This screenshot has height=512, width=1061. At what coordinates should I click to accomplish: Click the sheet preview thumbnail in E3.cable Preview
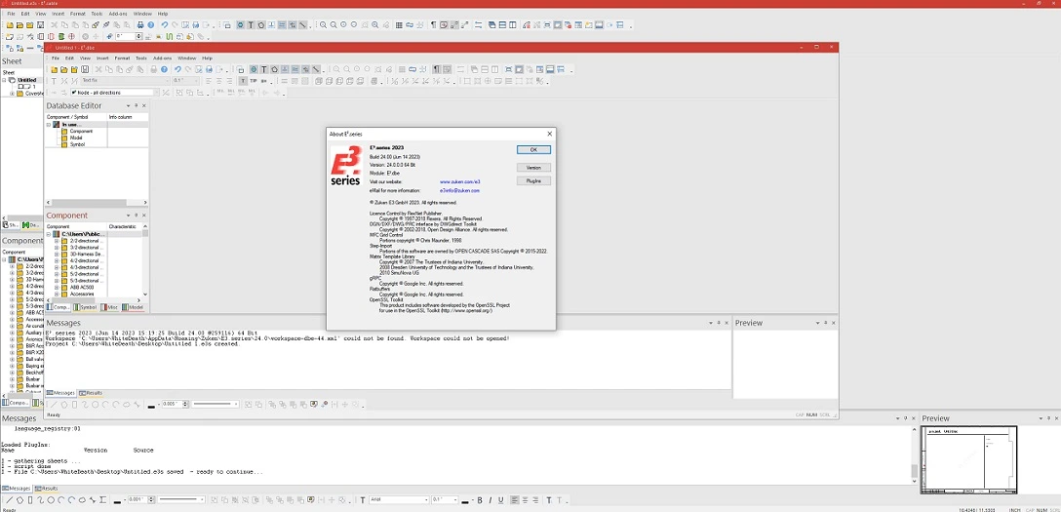[969, 460]
